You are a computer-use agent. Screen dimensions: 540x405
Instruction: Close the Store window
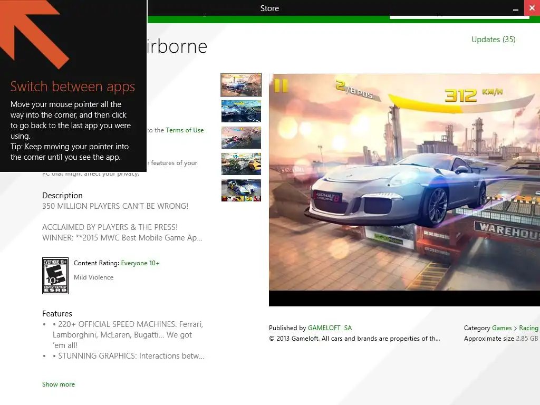(x=532, y=7)
